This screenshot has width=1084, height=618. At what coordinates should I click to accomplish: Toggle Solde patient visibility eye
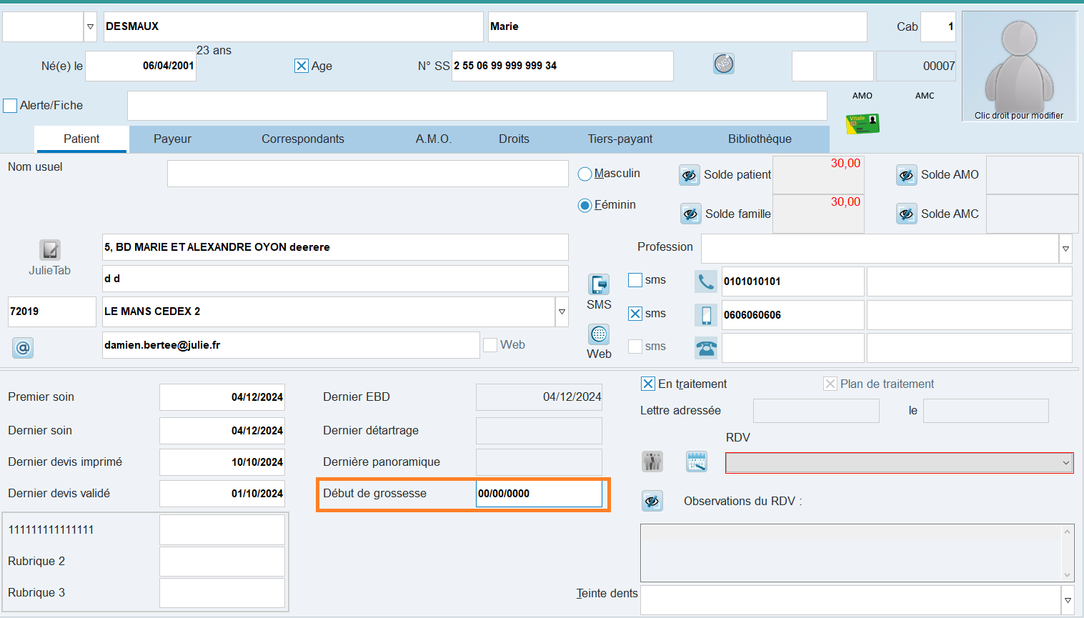click(x=689, y=175)
